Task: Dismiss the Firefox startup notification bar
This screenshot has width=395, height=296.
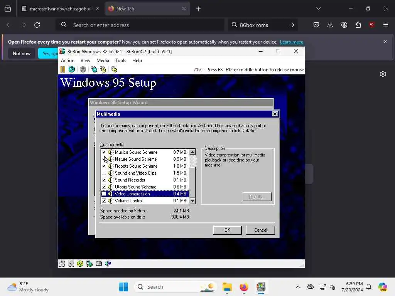Action: pyautogui.click(x=385, y=42)
